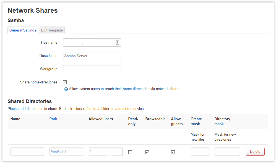Delete the /mnt/sda1 shared directory

point(255,152)
